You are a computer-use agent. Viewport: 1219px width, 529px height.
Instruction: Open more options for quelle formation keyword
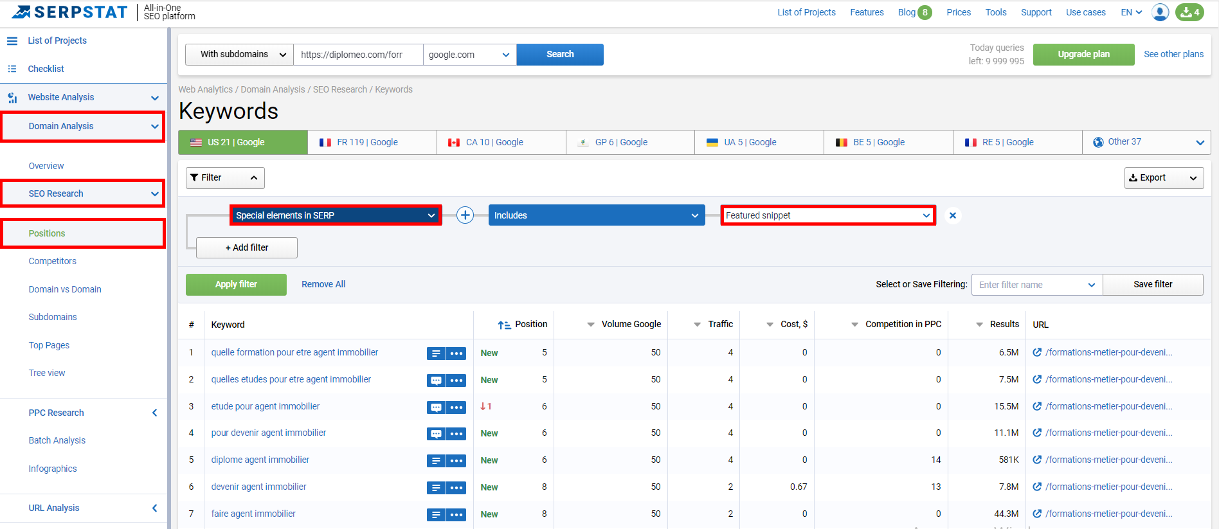[456, 354]
